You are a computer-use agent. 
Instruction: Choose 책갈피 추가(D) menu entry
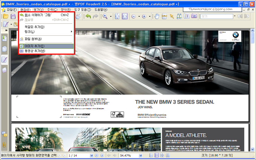pos(46,27)
